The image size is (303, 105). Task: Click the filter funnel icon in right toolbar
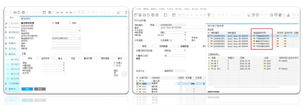pyautogui.click(x=209, y=15)
